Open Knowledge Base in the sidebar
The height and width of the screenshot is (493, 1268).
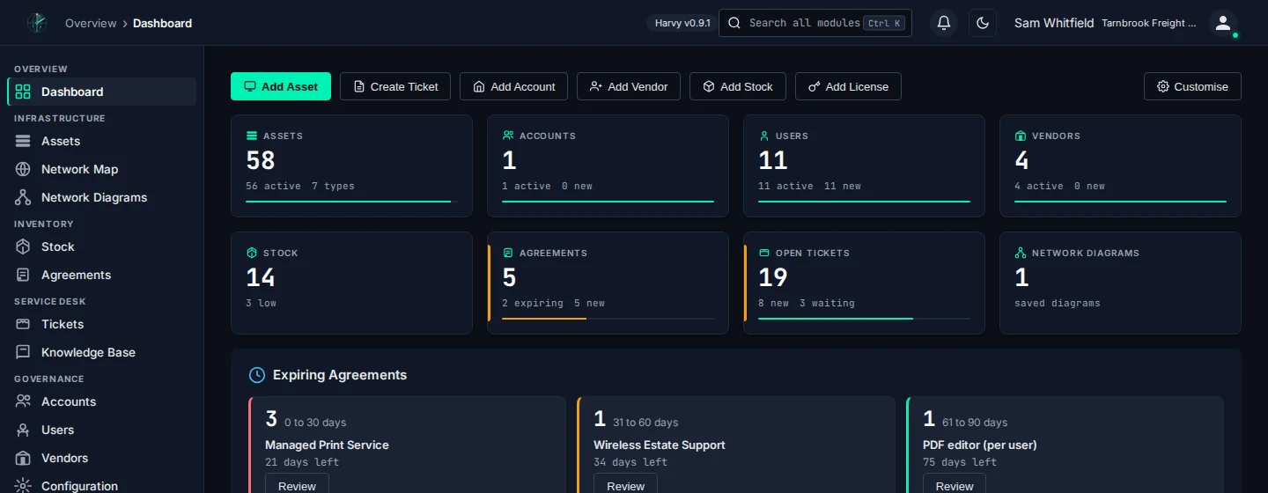click(101, 352)
